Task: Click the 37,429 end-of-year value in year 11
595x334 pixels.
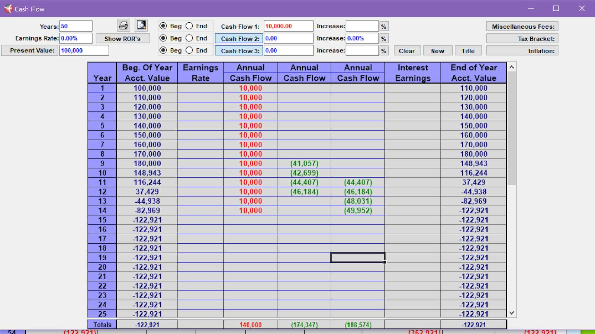Action: [474, 182]
